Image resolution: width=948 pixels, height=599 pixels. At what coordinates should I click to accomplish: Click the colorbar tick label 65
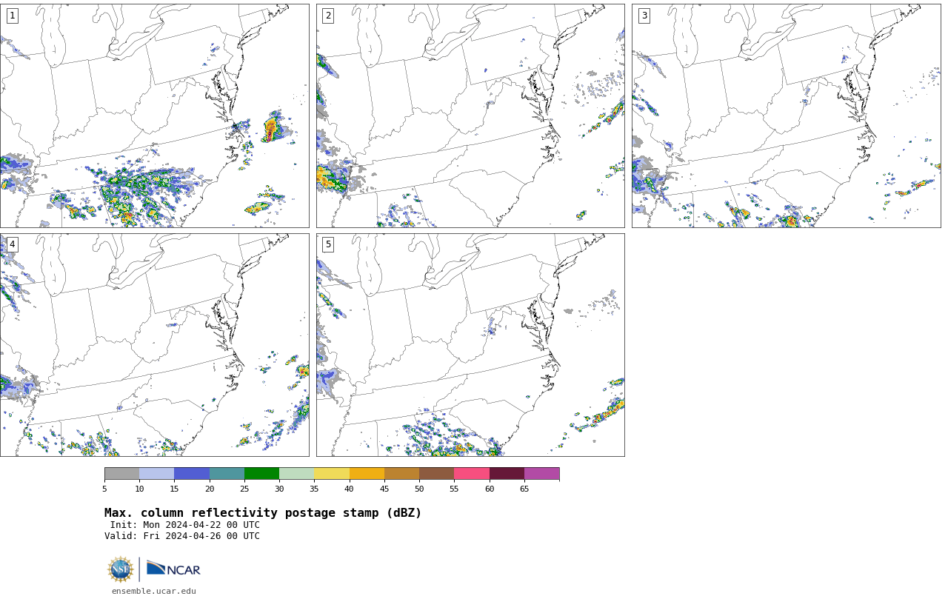[524, 489]
